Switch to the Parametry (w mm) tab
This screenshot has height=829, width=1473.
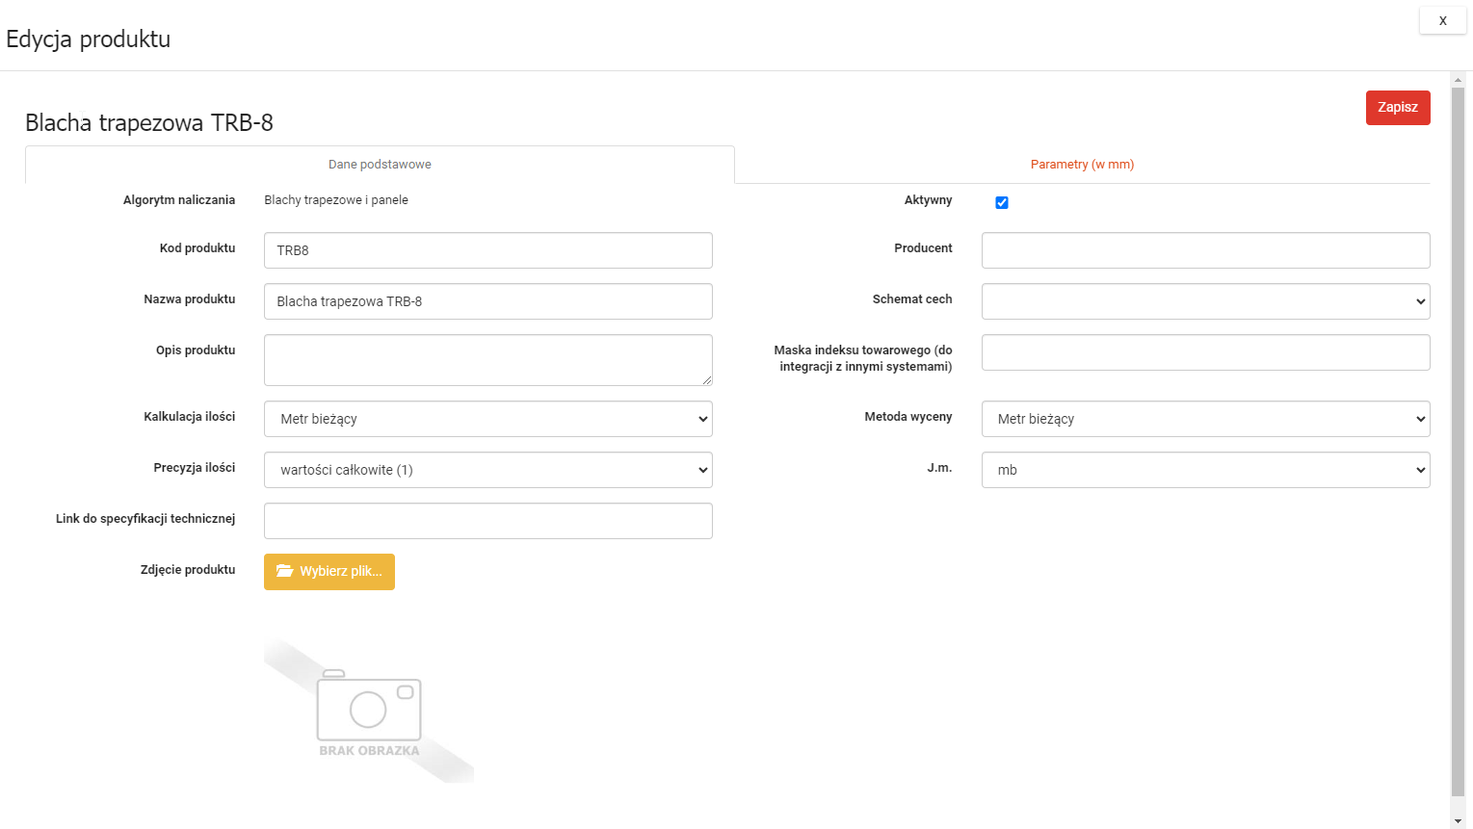(x=1082, y=165)
